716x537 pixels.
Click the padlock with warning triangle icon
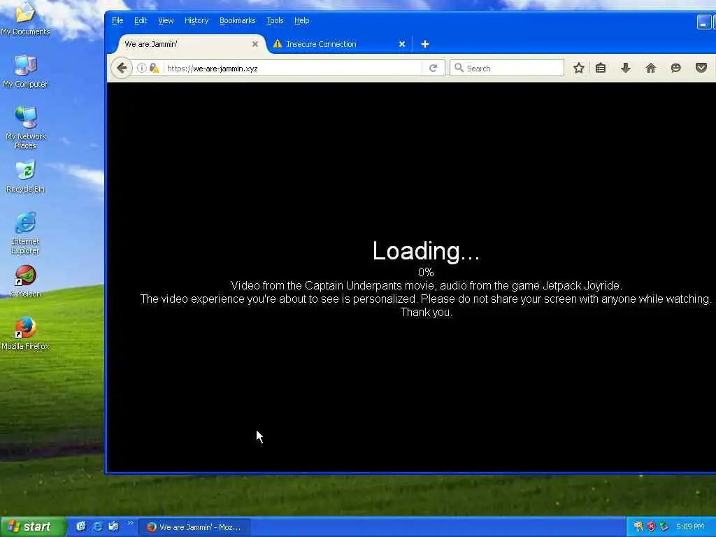(155, 68)
